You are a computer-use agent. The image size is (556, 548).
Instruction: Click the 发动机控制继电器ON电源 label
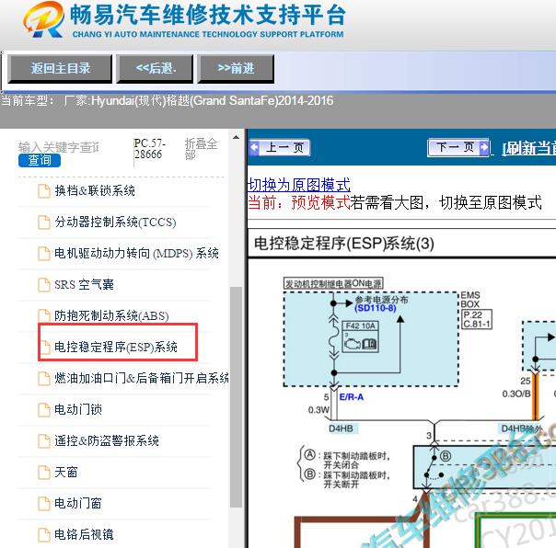pyautogui.click(x=333, y=284)
